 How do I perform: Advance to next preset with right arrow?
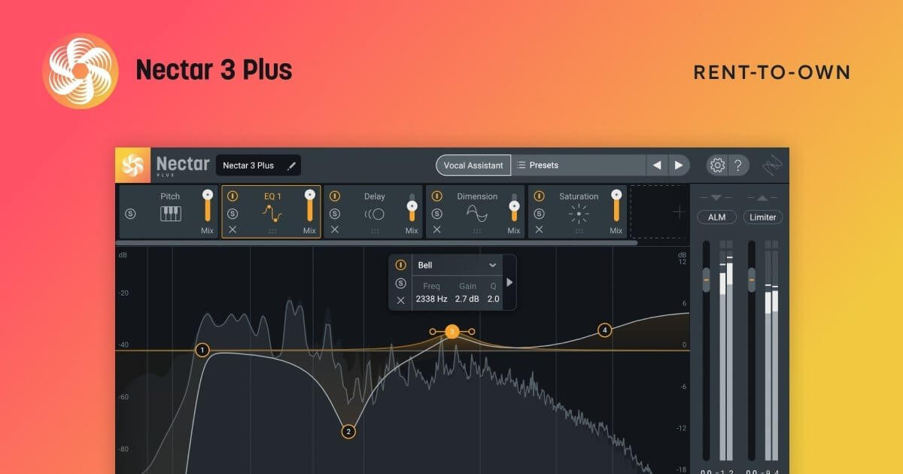[678, 165]
